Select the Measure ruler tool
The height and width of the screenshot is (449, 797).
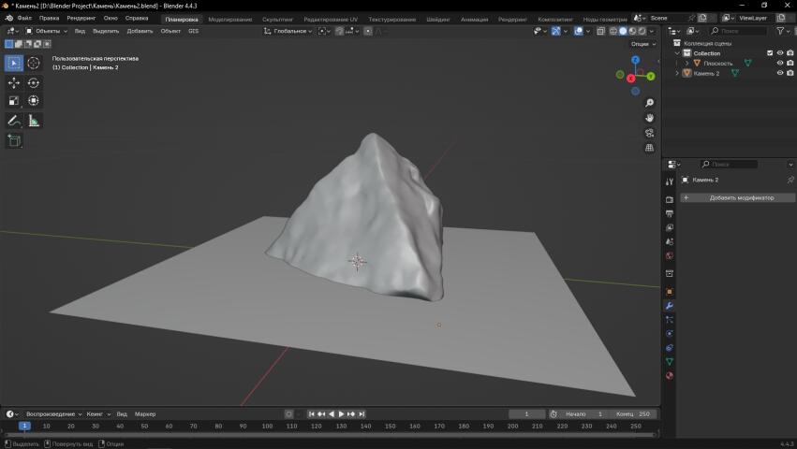(x=34, y=121)
